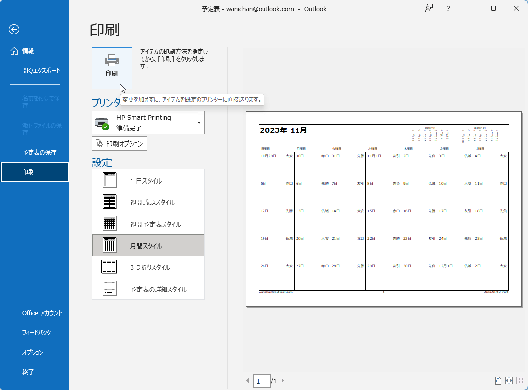The image size is (528, 390).
Task: Click the help question mark icon
Action: pyautogui.click(x=448, y=9)
